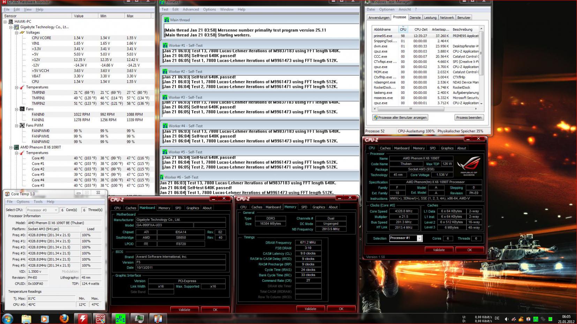Click the Task Manager horizontal scrollbar
The height and width of the screenshot is (324, 577).
[x=426, y=109]
